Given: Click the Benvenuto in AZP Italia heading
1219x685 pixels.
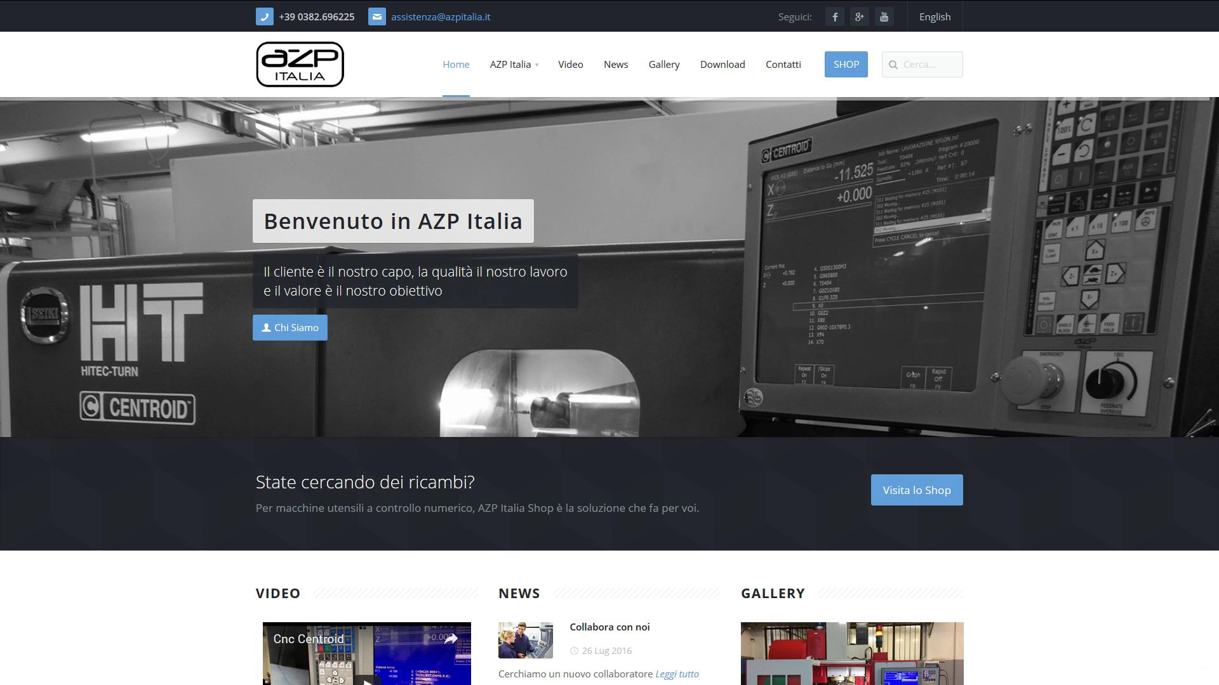Looking at the screenshot, I should (x=393, y=221).
